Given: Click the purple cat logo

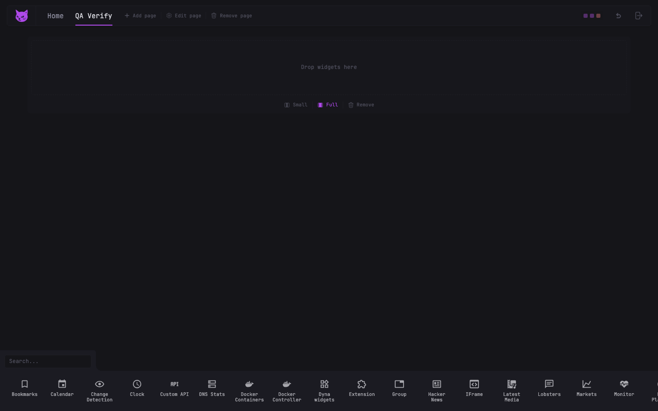Looking at the screenshot, I should (x=21, y=16).
